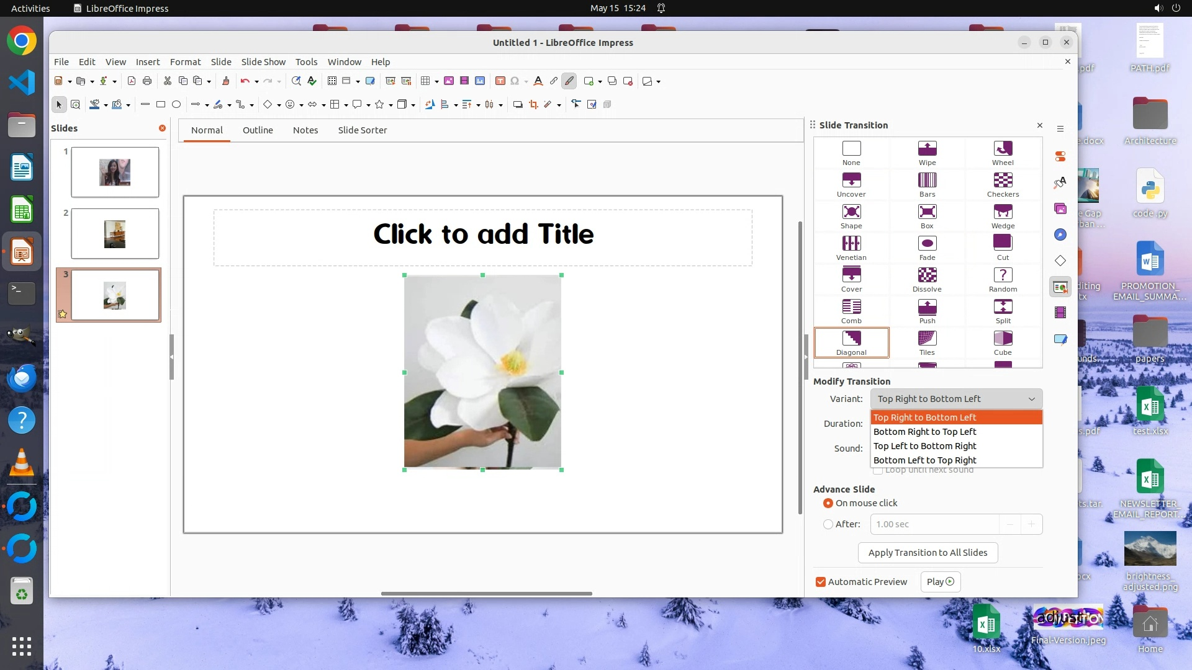The image size is (1192, 670).
Task: Click Apply Transition to All Slides
Action: pos(928,553)
